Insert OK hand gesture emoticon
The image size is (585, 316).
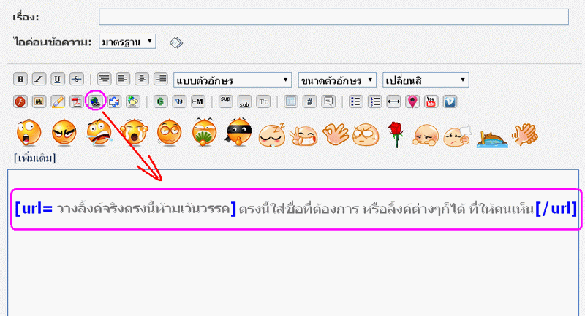336,134
